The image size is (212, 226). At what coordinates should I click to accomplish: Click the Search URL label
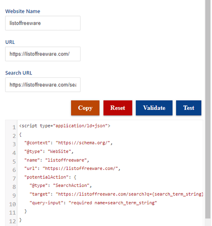coord(19,73)
